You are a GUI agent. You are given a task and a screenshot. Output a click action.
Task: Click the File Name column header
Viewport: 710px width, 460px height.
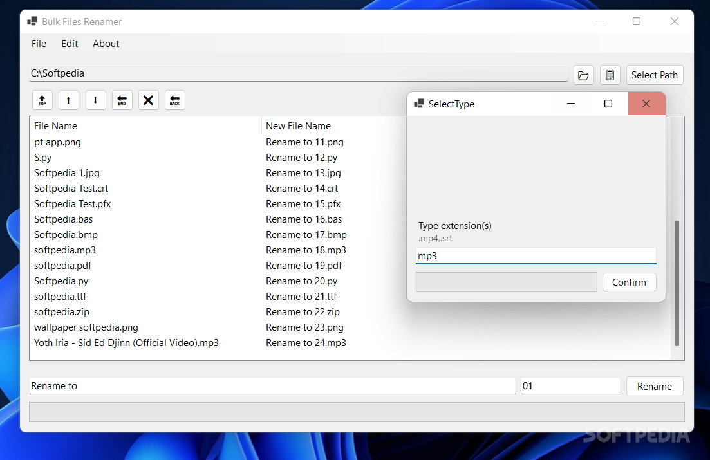[145, 126]
